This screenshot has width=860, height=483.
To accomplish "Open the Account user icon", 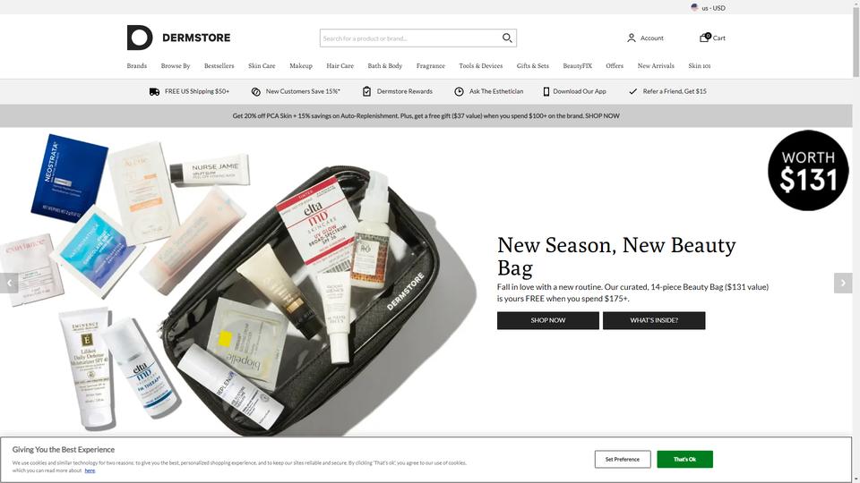I will (x=632, y=38).
